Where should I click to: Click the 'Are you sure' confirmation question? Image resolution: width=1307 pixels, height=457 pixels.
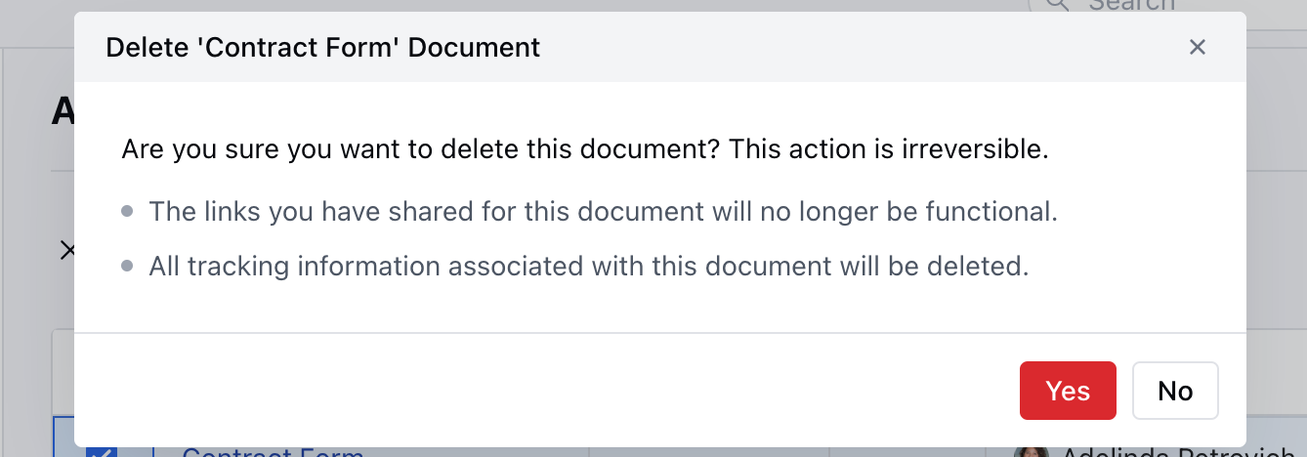coord(585,150)
